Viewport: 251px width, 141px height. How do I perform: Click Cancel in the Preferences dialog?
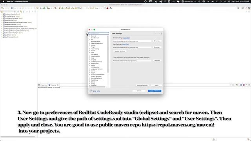[x=139, y=91]
